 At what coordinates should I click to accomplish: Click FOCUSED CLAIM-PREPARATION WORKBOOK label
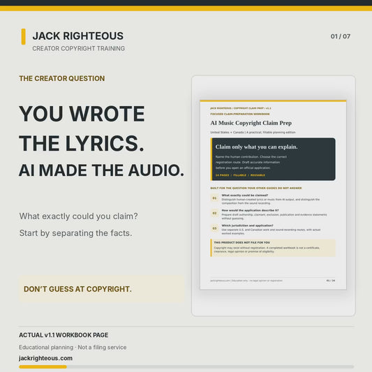pos(240,114)
